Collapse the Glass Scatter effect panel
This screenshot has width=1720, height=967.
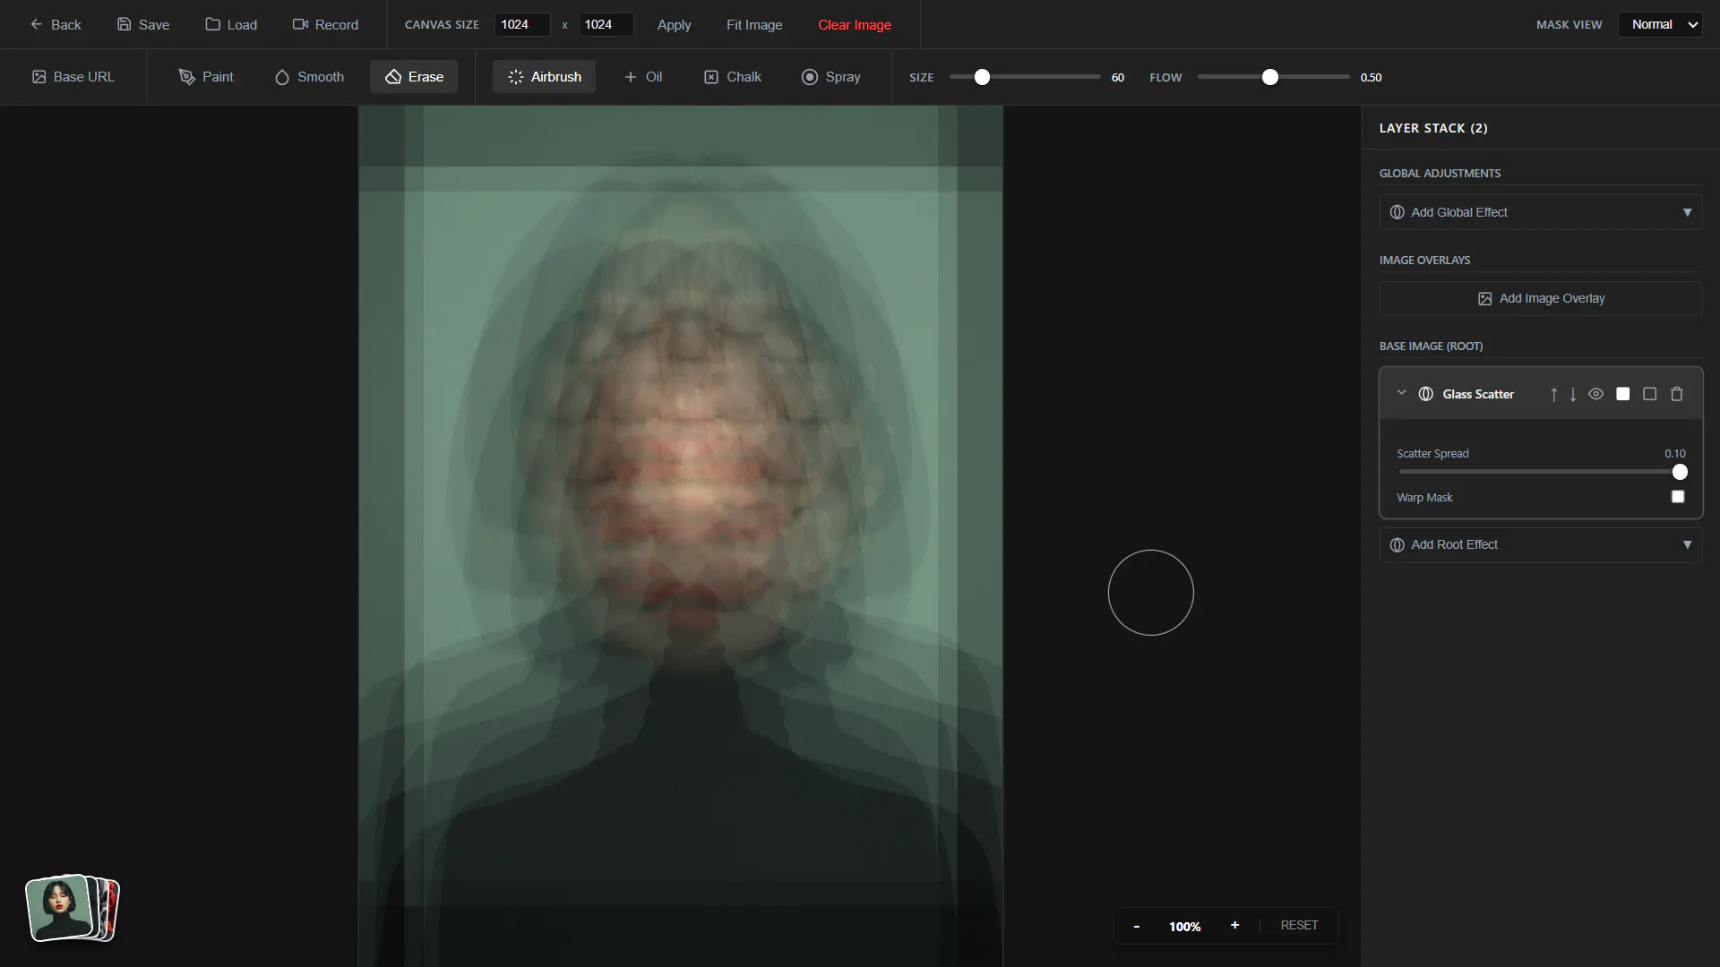click(1402, 393)
